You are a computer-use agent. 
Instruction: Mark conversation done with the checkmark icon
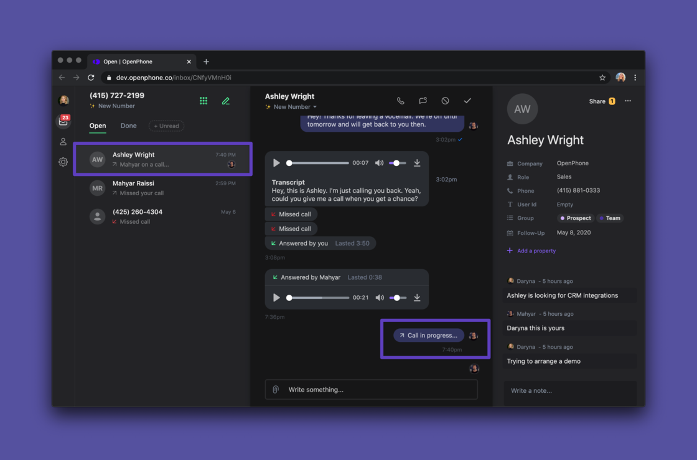coord(467,101)
